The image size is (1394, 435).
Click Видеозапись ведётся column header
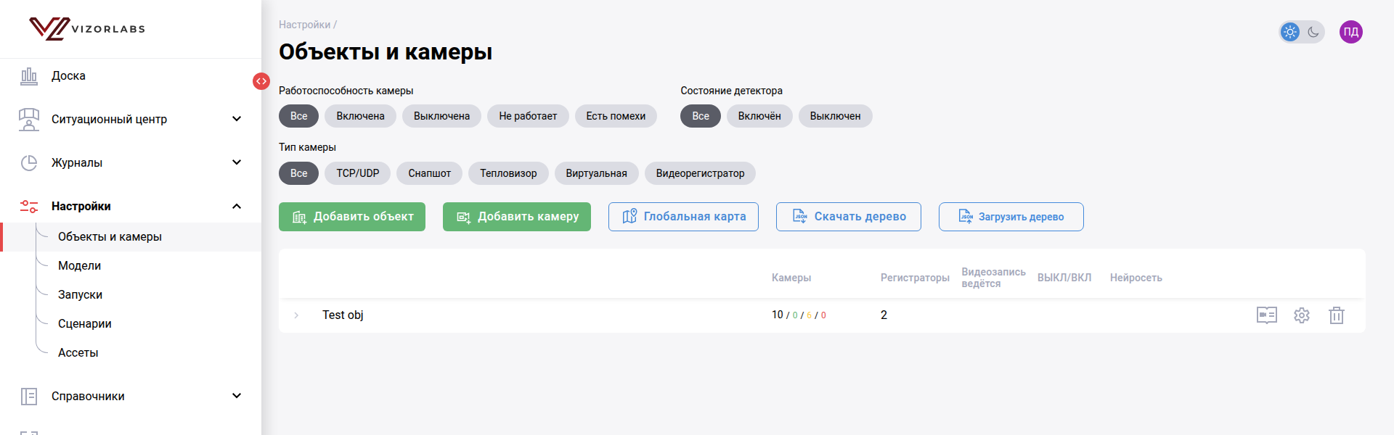(x=993, y=278)
